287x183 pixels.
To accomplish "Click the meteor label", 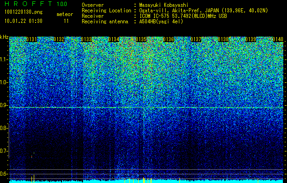I will point(65,14).
